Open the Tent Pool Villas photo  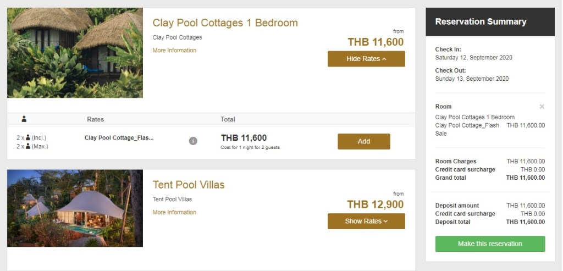click(75, 208)
